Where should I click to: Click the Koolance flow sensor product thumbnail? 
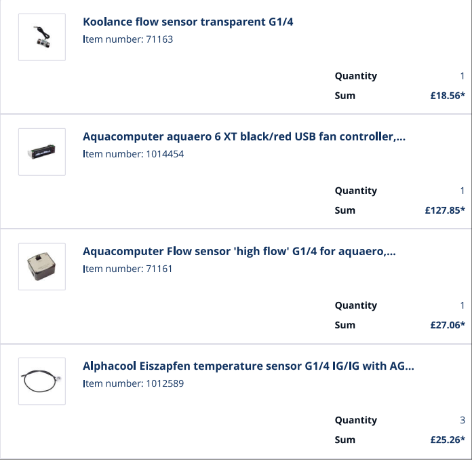[42, 37]
